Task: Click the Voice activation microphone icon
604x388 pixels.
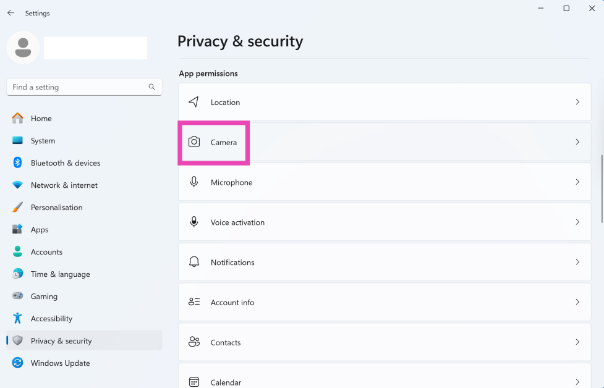Action: click(x=194, y=222)
